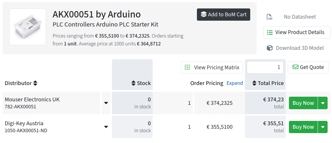Click the Expand link next to Order Pricing
This screenshot has height=143, width=332.
point(235,83)
